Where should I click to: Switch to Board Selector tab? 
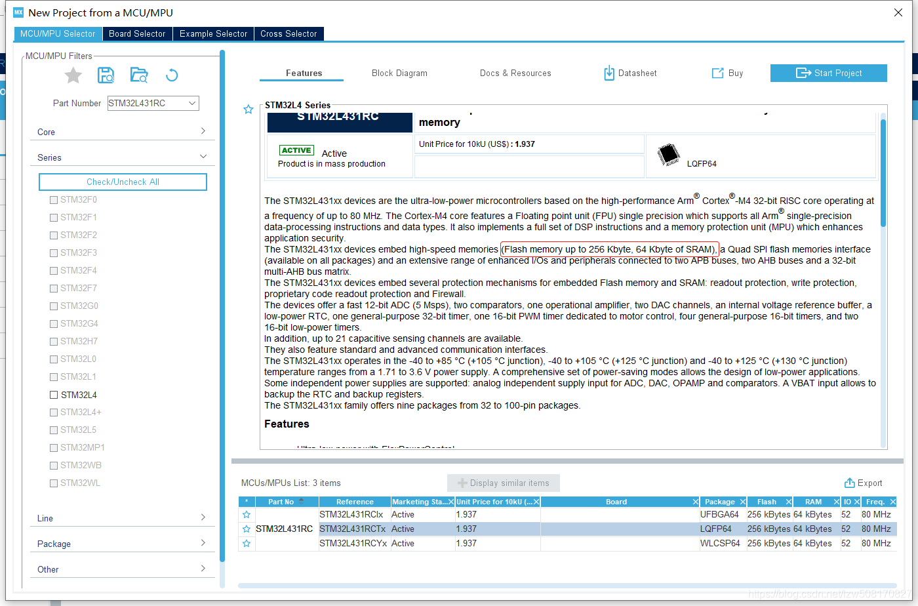137,33
